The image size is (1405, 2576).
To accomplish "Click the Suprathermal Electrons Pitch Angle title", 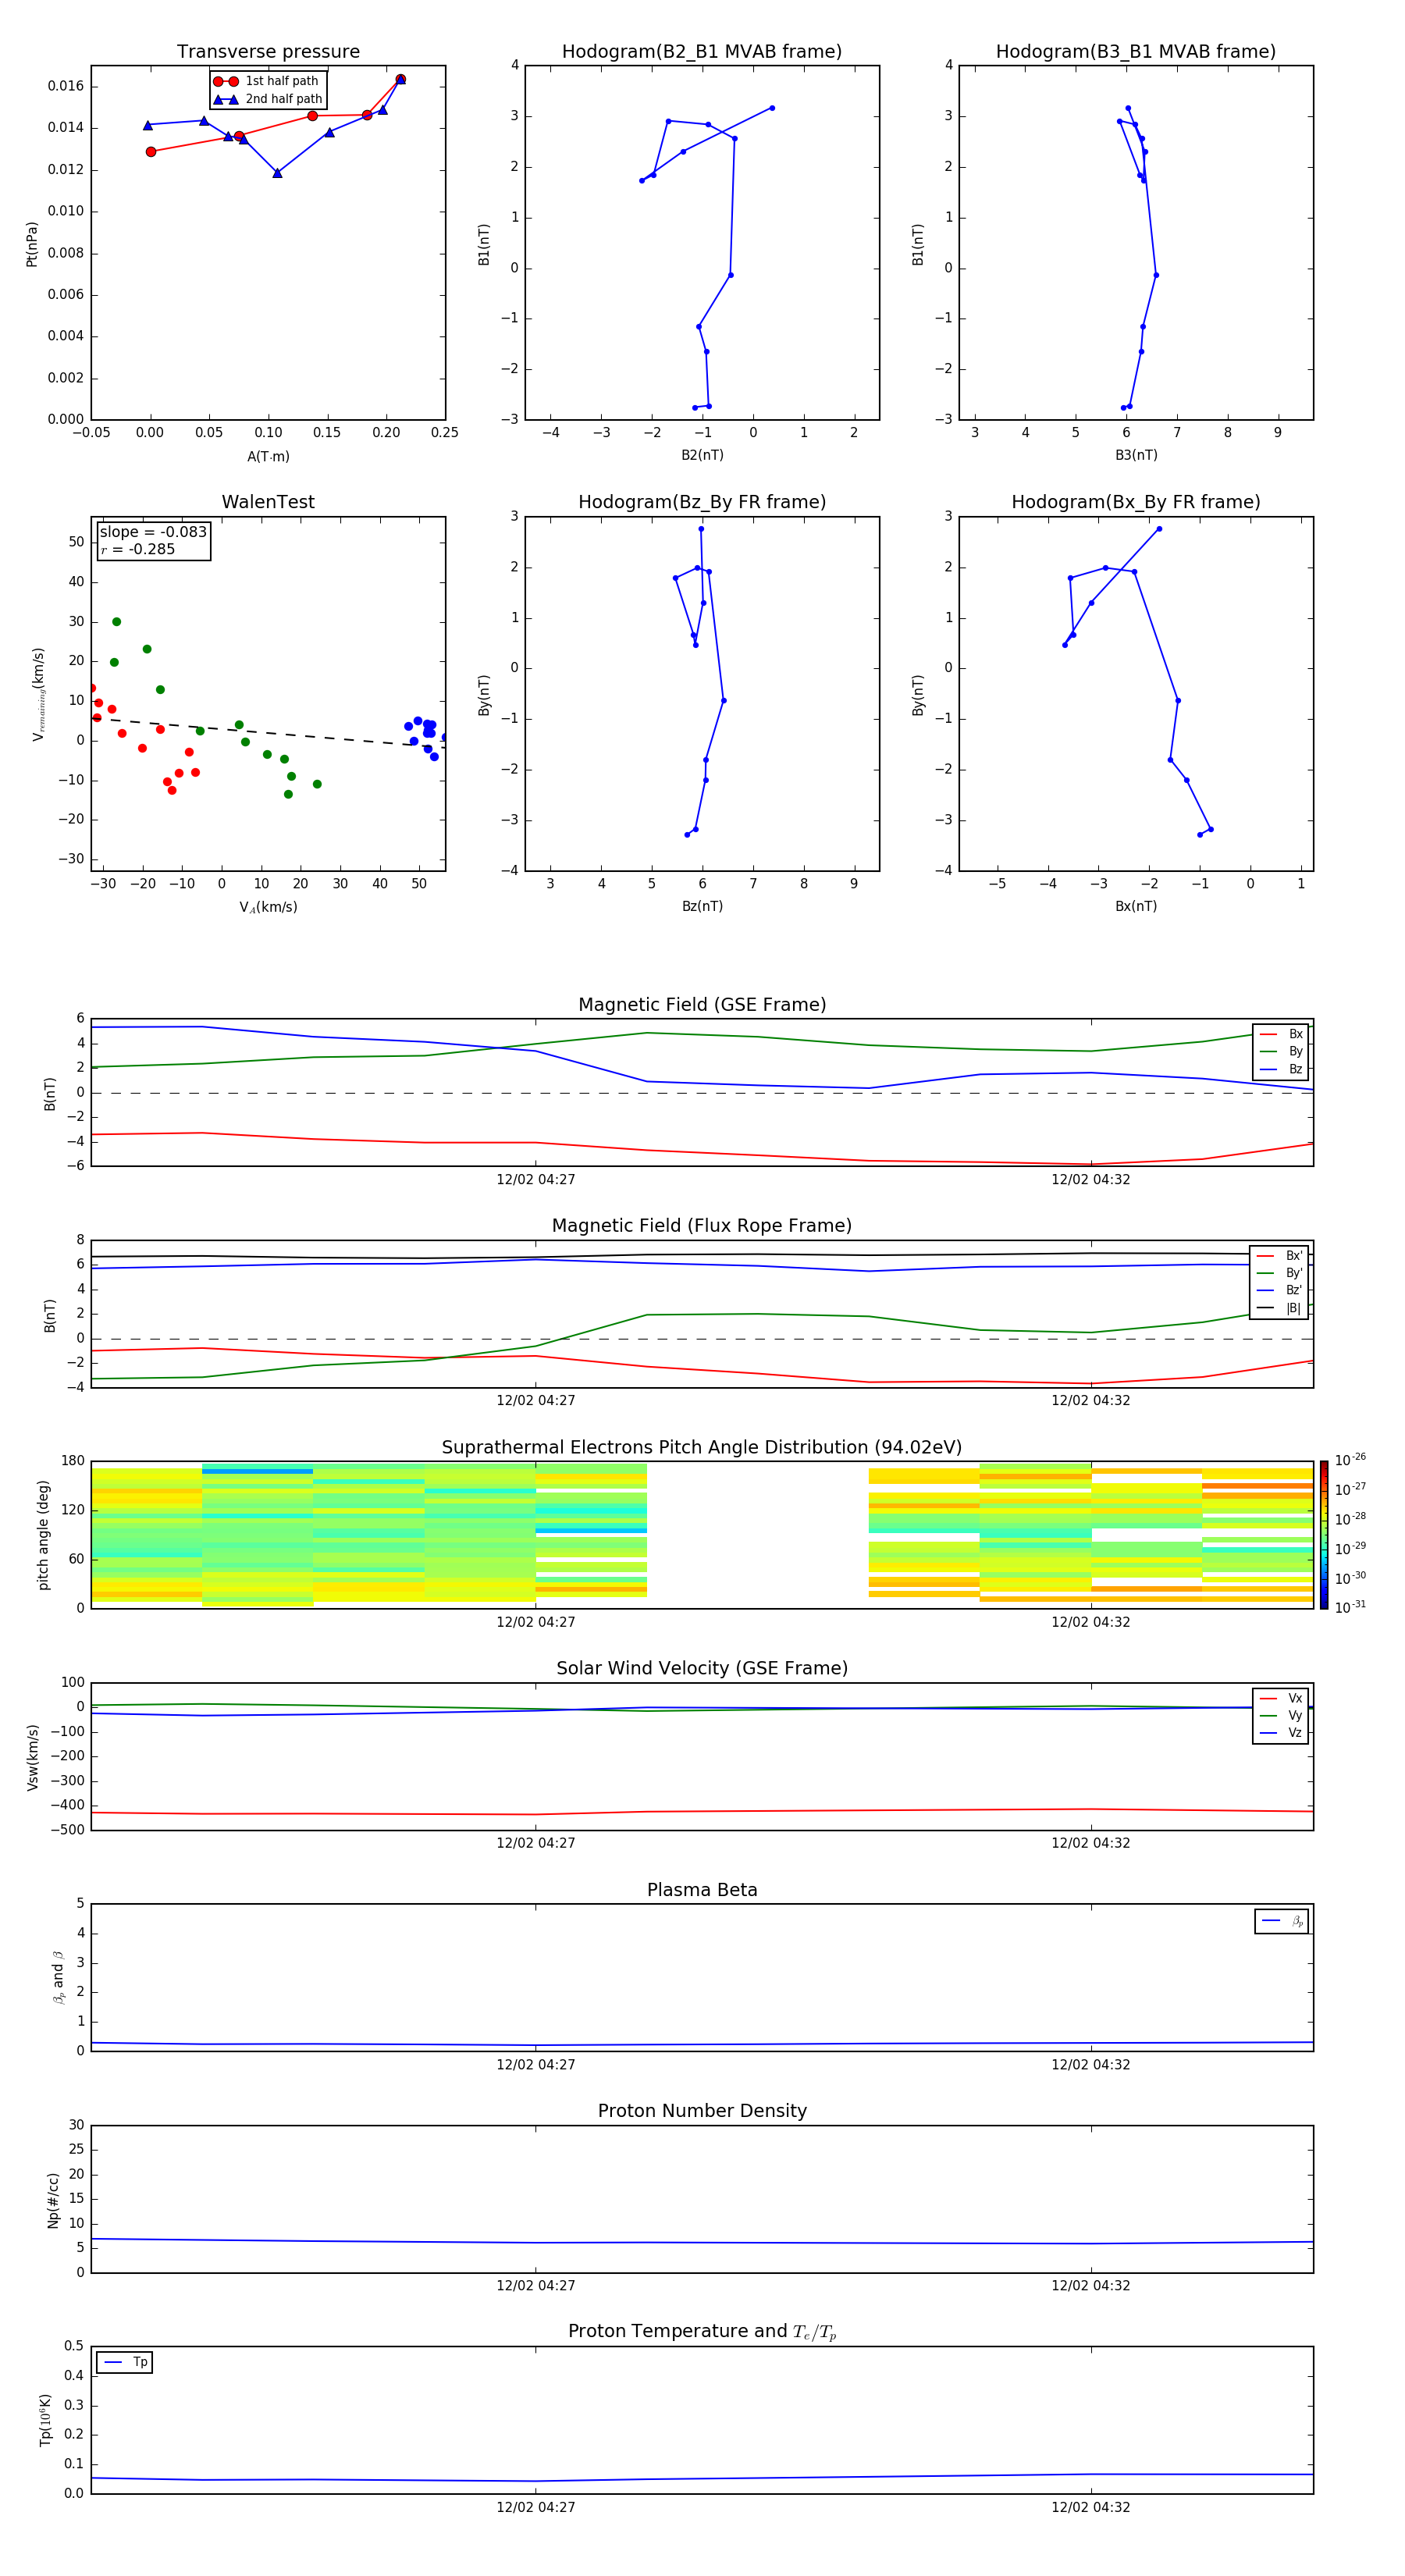I will (702, 1447).
